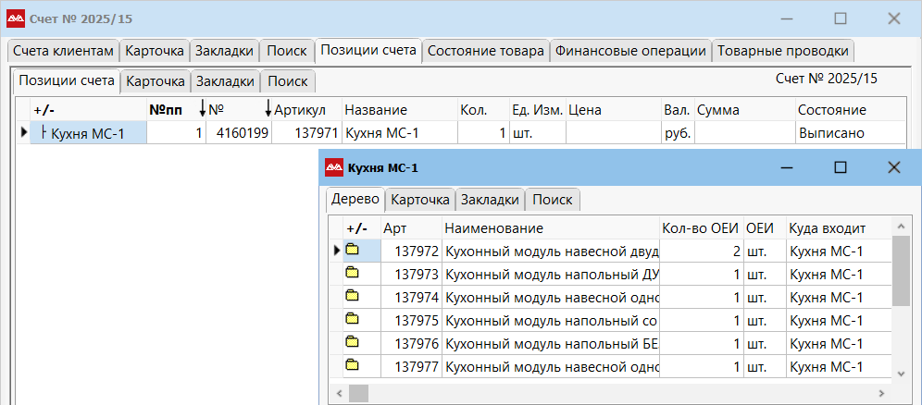Click the Наименование column header
The height and width of the screenshot is (405, 922).
[551, 227]
